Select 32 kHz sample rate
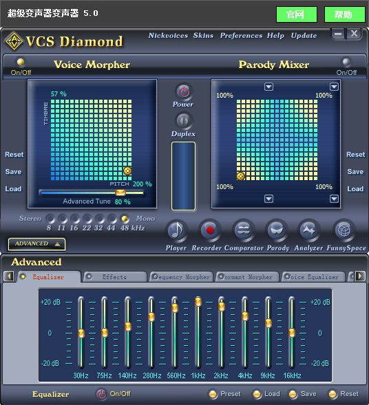369x405 pixels. click(x=100, y=219)
